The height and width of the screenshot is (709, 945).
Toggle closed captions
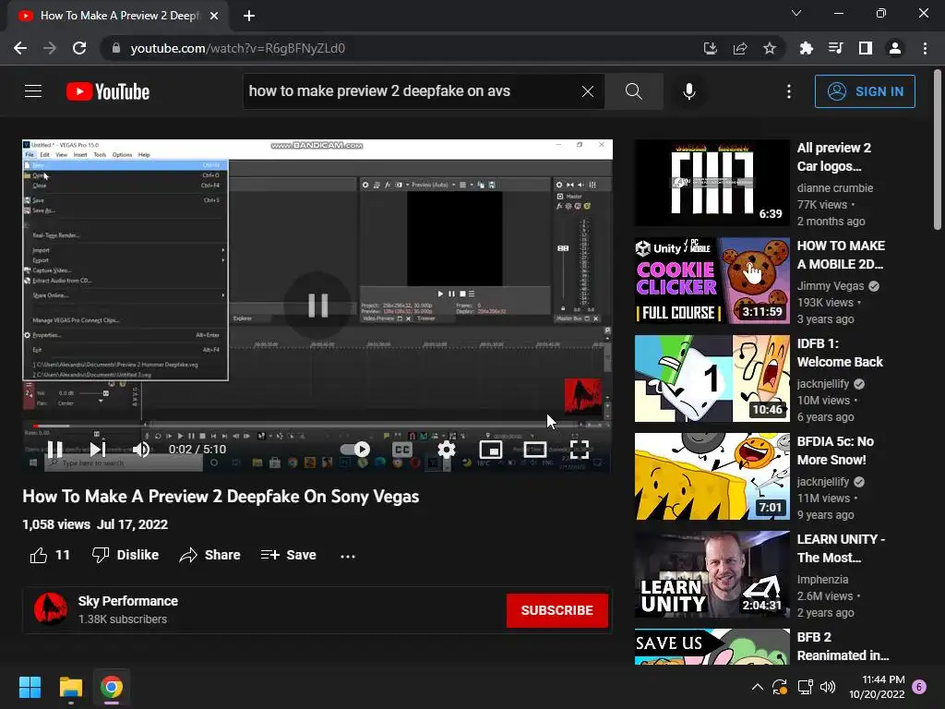click(402, 450)
